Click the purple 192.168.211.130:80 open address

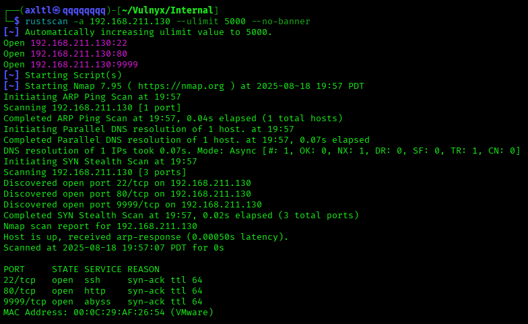tap(78, 54)
